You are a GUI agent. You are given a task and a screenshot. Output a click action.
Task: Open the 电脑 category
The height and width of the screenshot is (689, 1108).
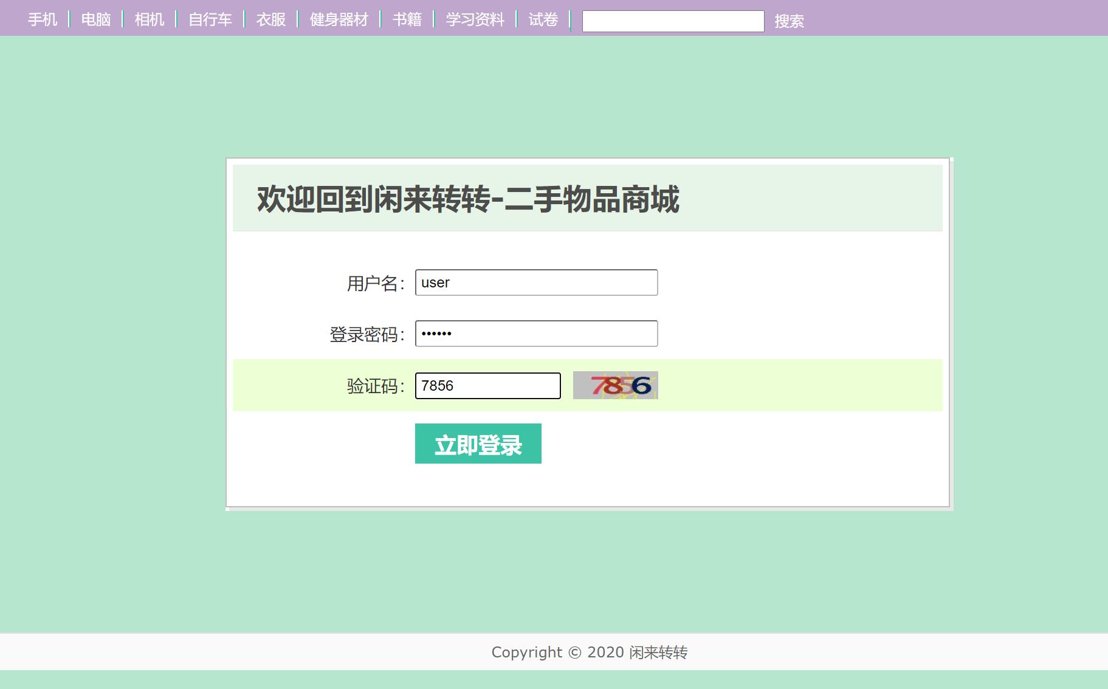point(96,19)
